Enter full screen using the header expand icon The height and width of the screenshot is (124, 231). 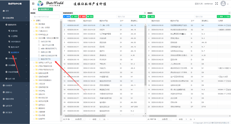click(217, 4)
